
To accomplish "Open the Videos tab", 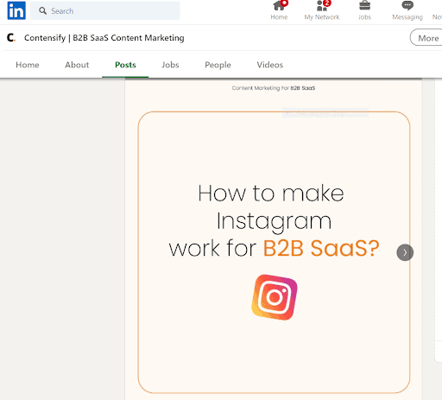I will click(270, 65).
